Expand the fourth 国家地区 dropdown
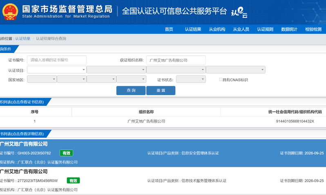This screenshot has width=326, height=195. (132, 79)
